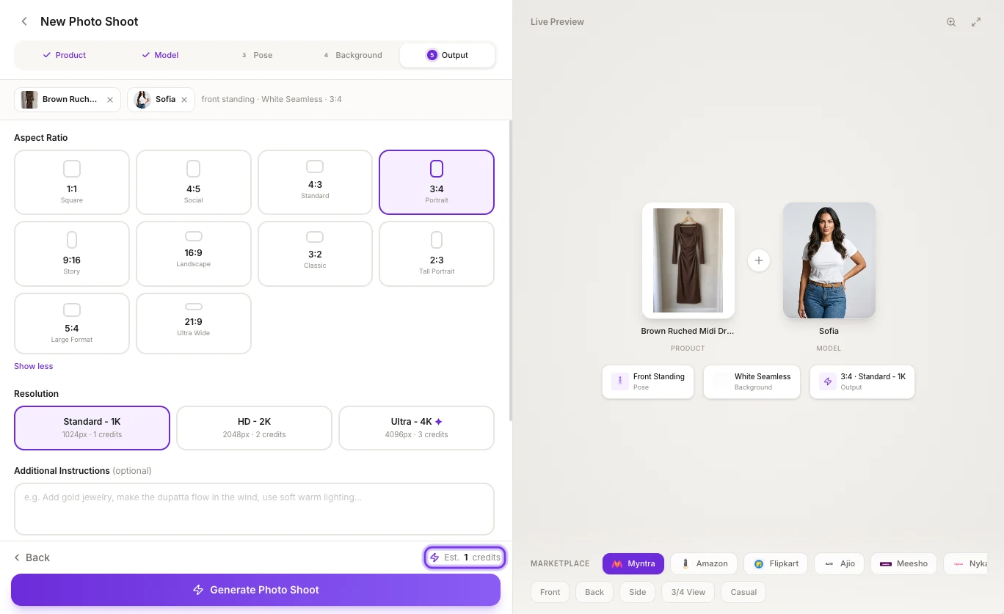Go to the Product step tab
1004x614 pixels.
[65, 55]
